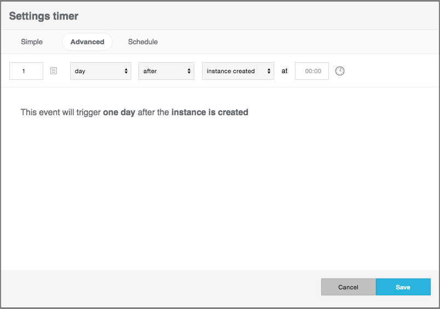
Task: Click the clock icon beside the time field
Action: coord(340,71)
